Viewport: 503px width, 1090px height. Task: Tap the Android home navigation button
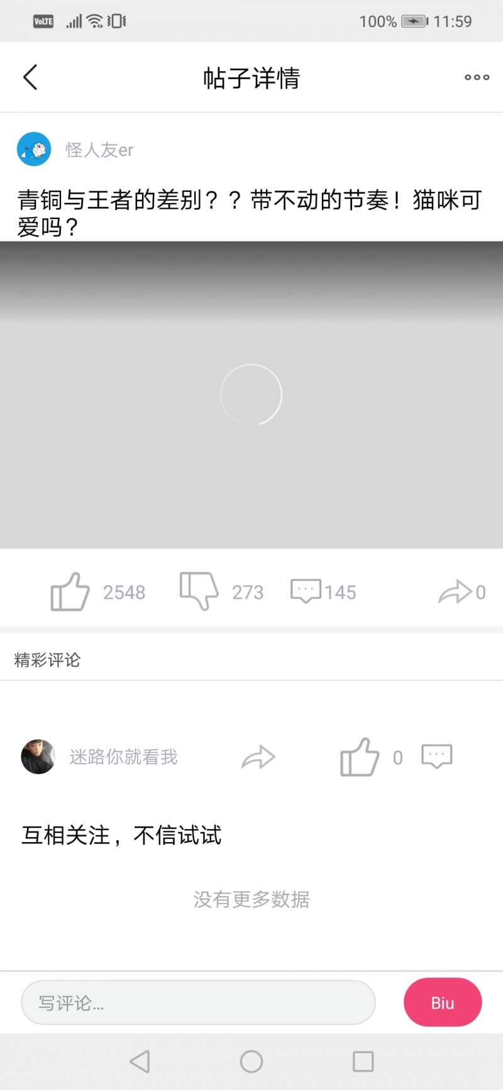click(x=251, y=1062)
